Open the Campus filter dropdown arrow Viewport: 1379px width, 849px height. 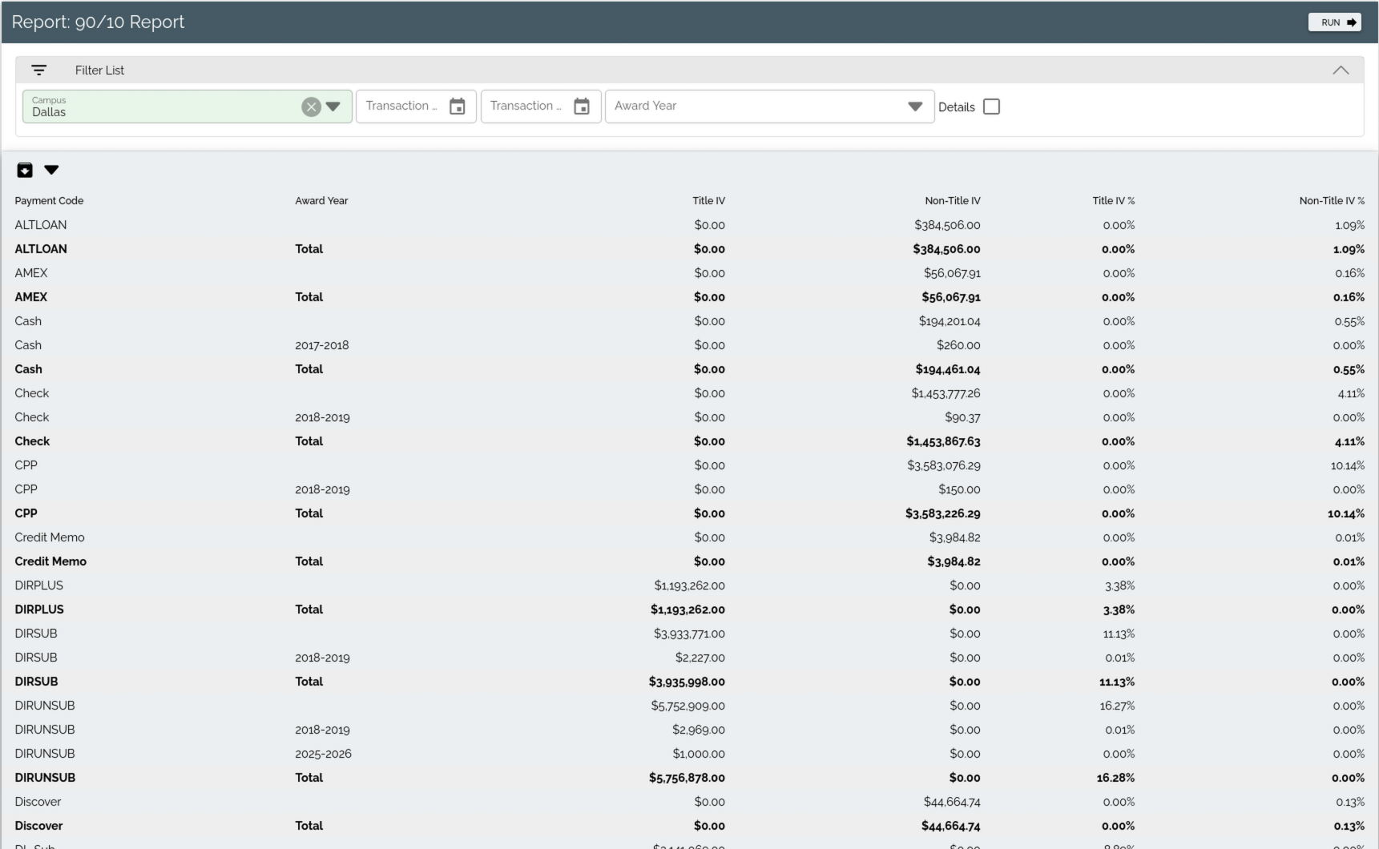[x=334, y=106]
